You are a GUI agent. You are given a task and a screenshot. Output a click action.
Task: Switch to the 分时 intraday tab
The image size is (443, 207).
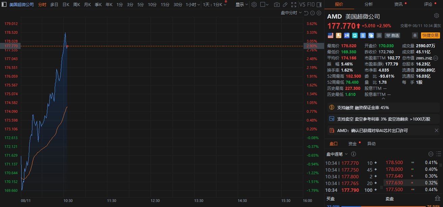click(42, 5)
